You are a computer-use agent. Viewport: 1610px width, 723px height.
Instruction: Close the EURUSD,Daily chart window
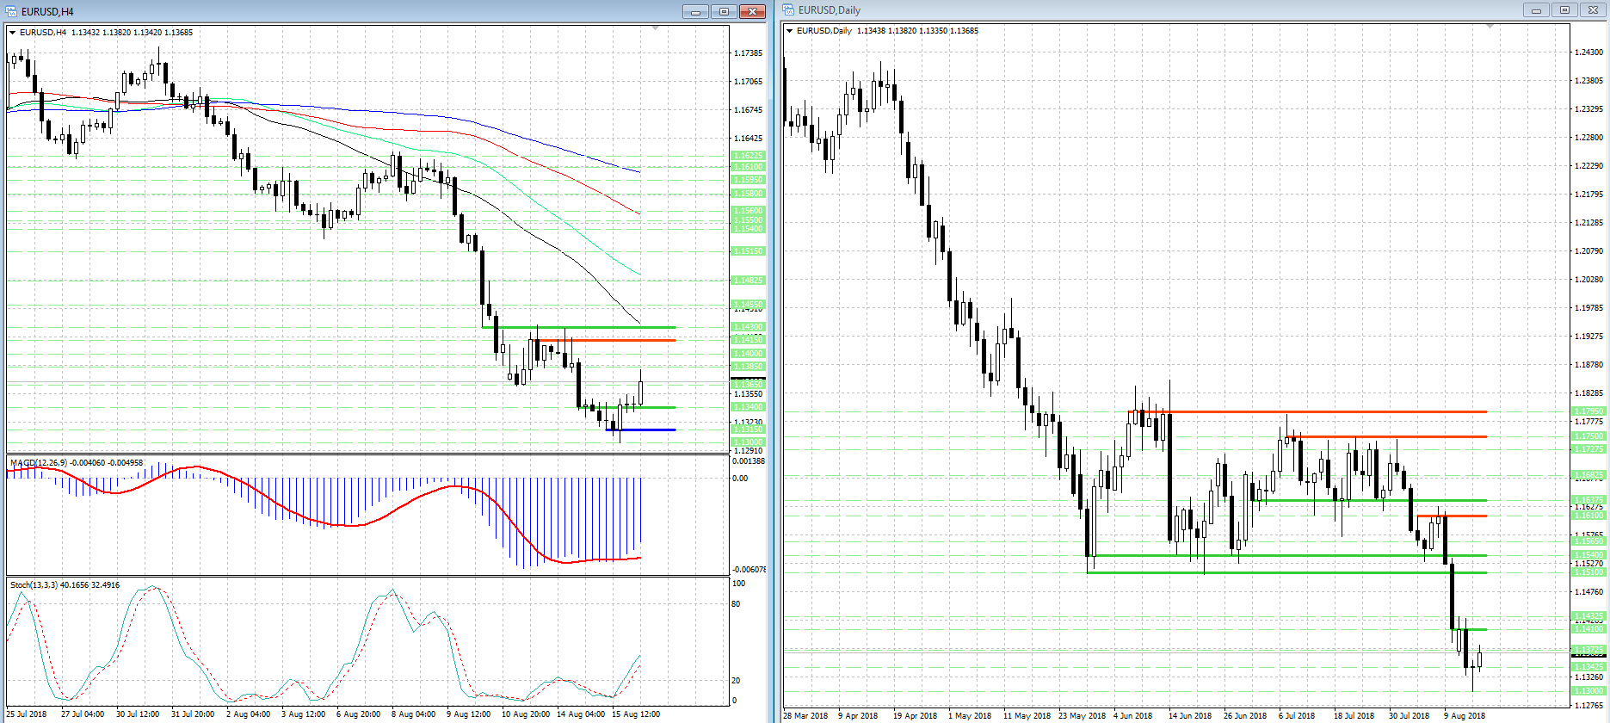coord(1593,9)
